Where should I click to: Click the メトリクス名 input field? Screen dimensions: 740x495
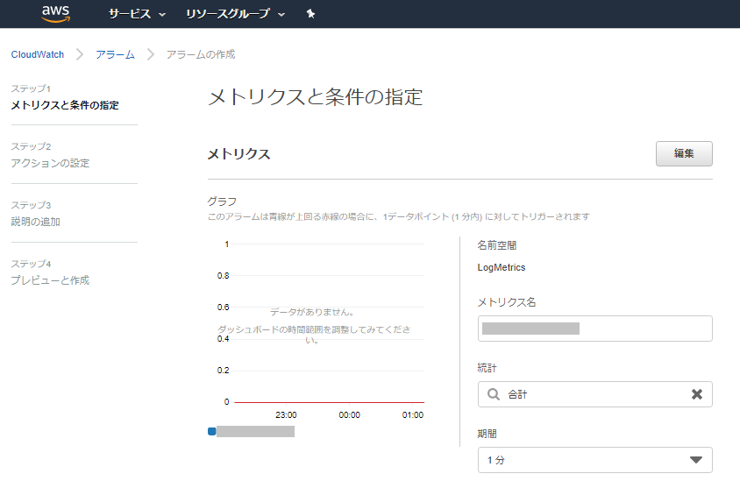594,329
